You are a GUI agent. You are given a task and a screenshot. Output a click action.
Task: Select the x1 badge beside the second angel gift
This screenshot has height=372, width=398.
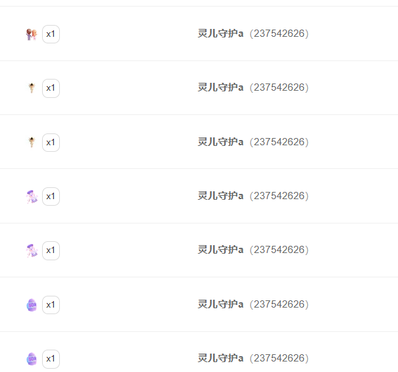[51, 143]
